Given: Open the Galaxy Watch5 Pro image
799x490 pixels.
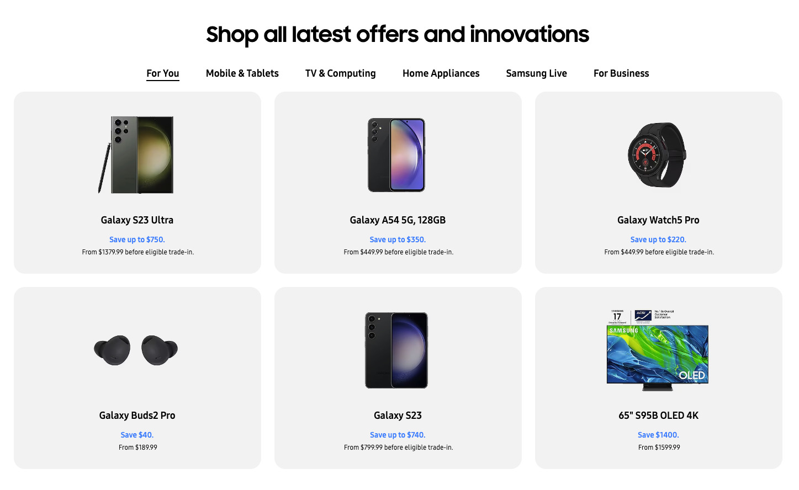Looking at the screenshot, I should (657, 155).
